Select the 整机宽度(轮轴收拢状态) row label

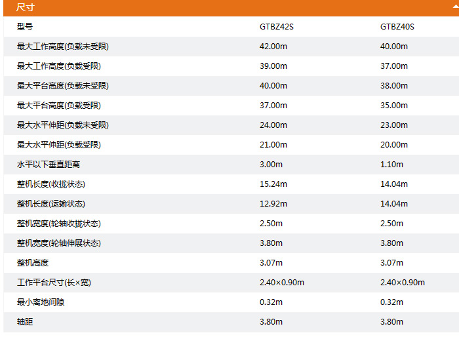tap(59, 224)
